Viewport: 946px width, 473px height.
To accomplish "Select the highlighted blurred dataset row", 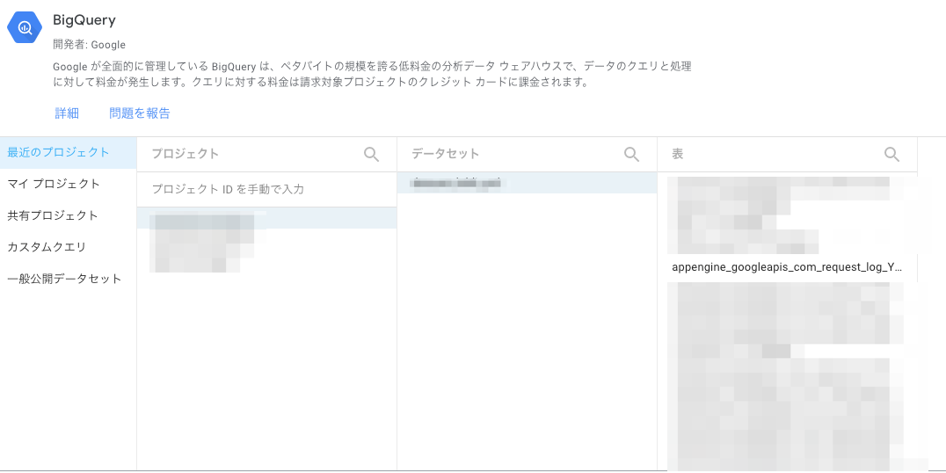I will 527,183.
